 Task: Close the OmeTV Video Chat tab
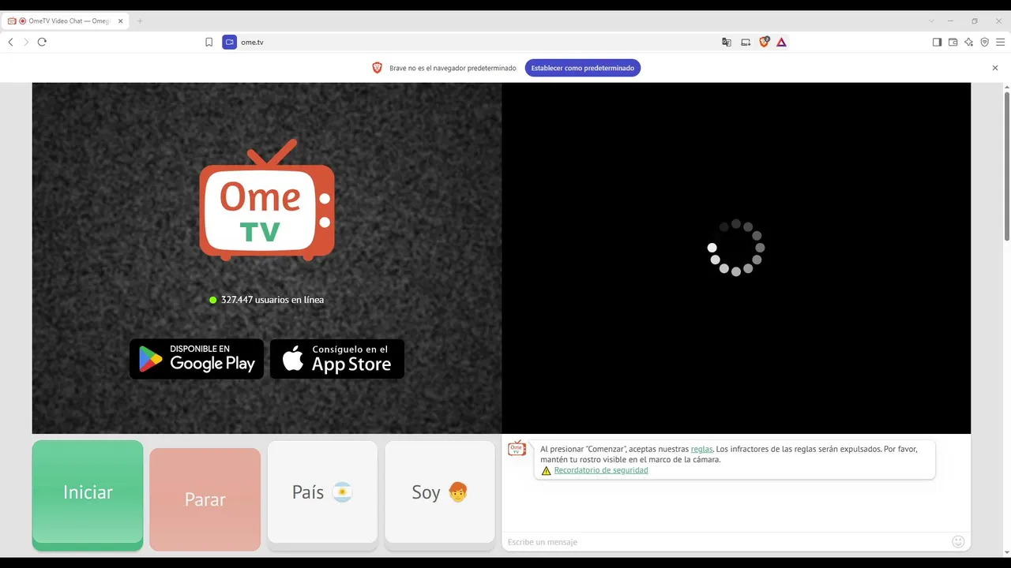[x=121, y=21]
